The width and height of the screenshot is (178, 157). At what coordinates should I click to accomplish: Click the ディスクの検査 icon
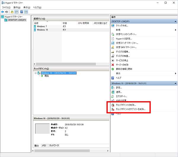[113, 56]
